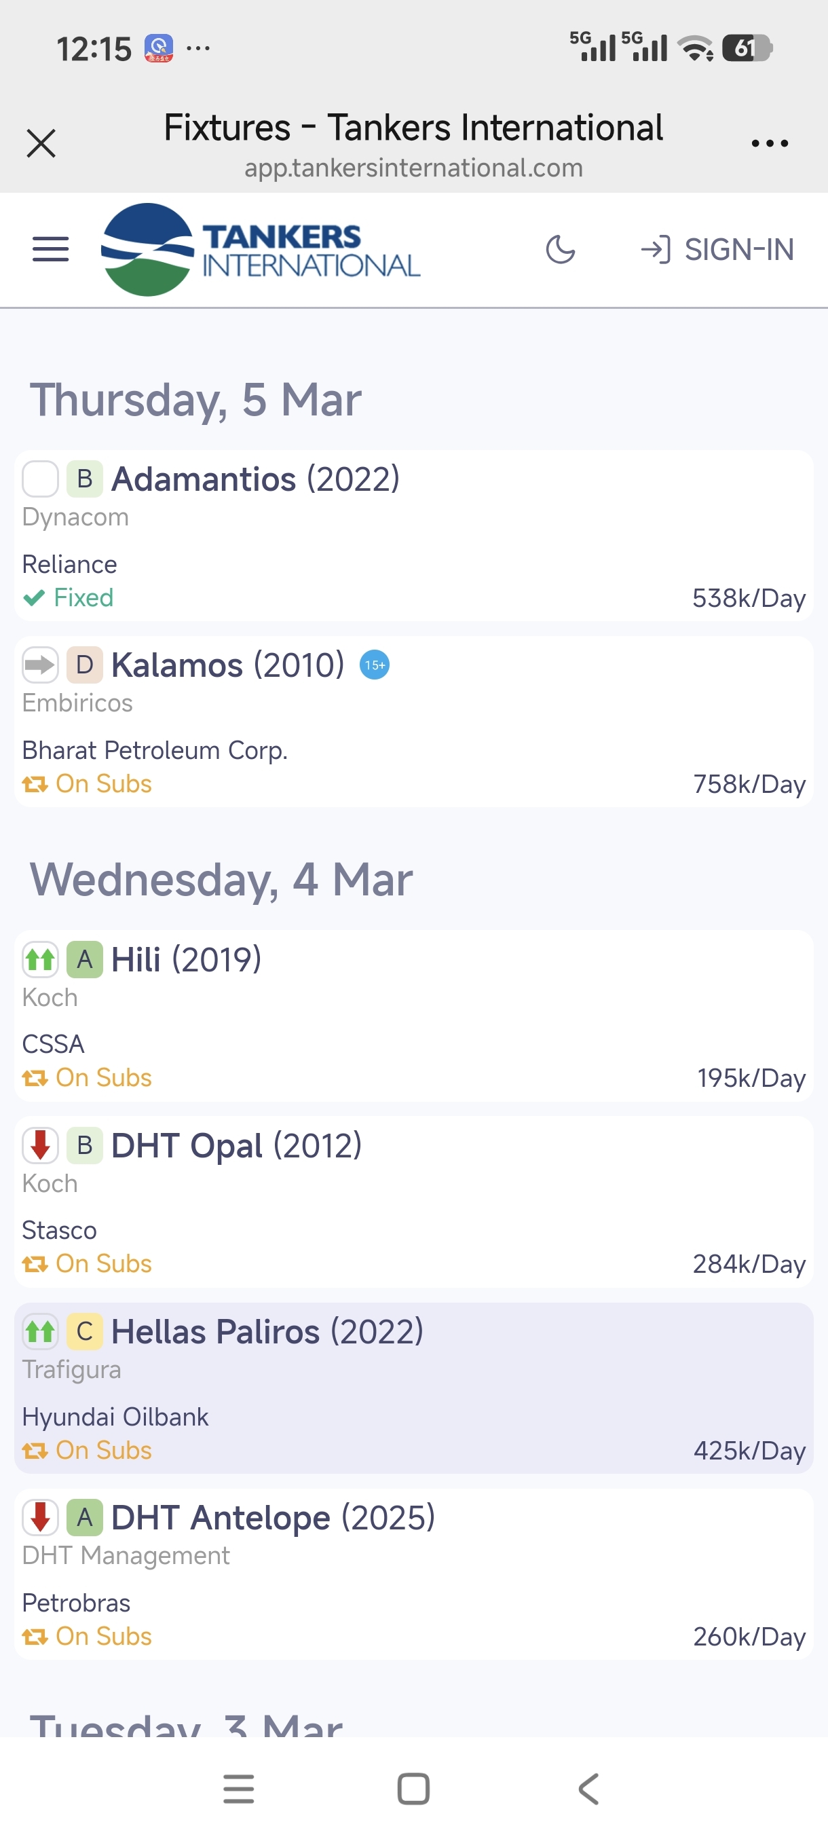Screen dimensions: 828x1841
Task: Tap the empty trend box beside Adamantios
Action: (x=40, y=479)
